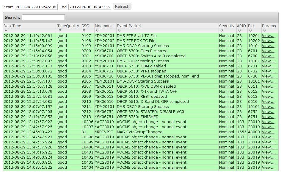View params for OBCP 6610: REST updated
The image size is (281, 172).
pos(268,96)
